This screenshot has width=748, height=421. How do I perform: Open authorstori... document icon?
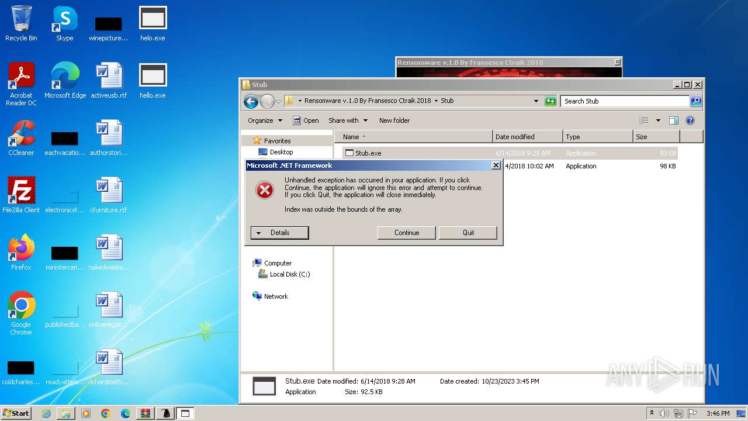pos(109,139)
